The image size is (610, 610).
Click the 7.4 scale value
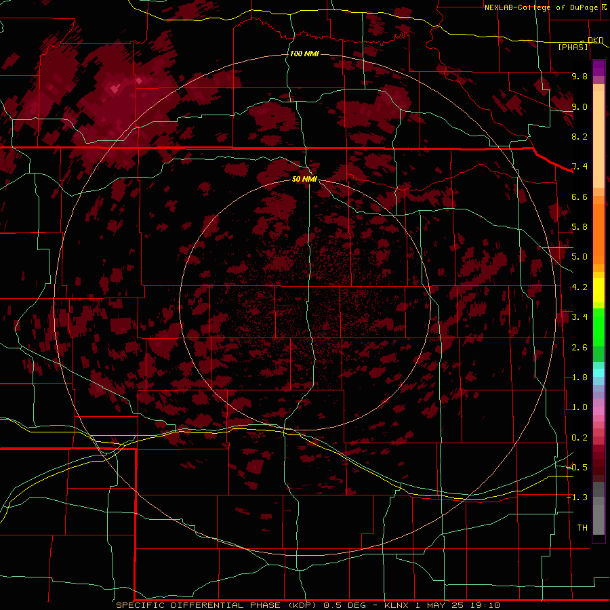click(579, 167)
